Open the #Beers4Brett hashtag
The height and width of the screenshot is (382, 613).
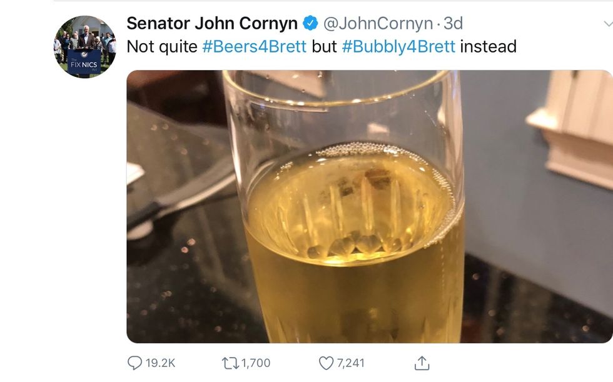254,47
